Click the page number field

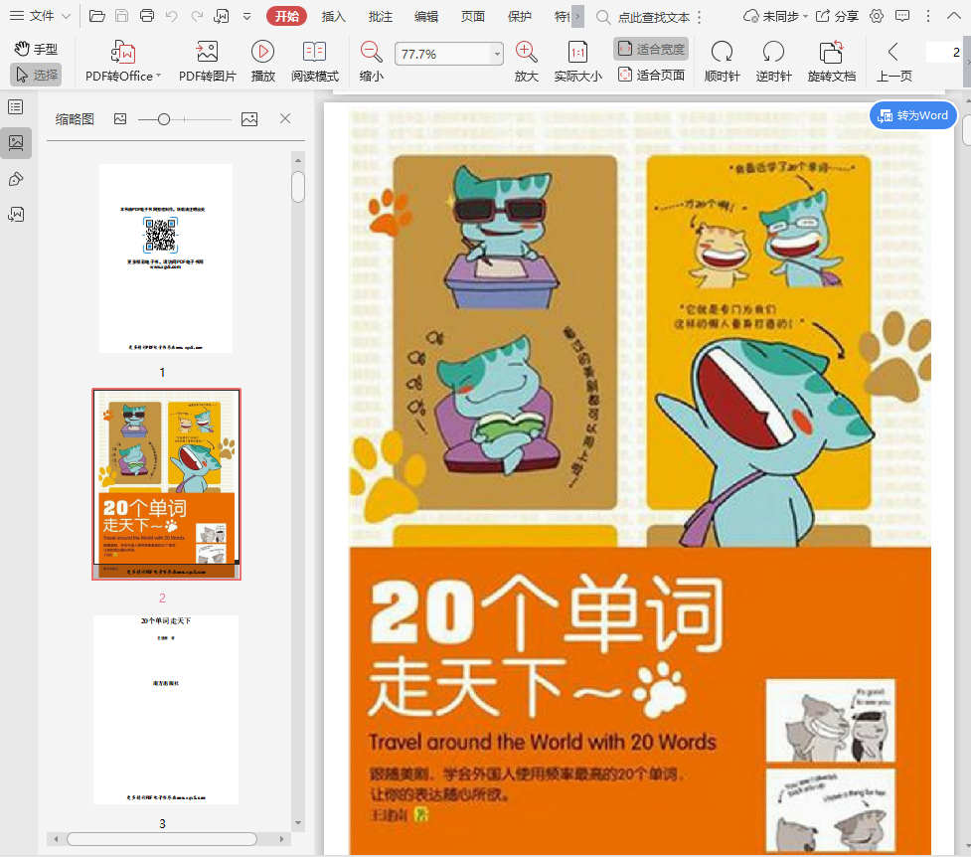click(944, 53)
